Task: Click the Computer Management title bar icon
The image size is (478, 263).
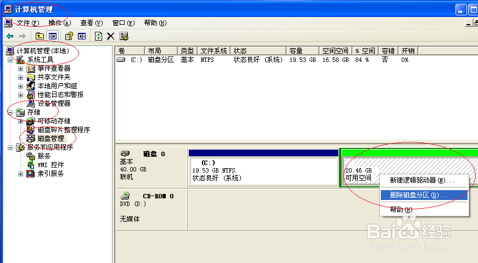Action: pyautogui.click(x=9, y=9)
